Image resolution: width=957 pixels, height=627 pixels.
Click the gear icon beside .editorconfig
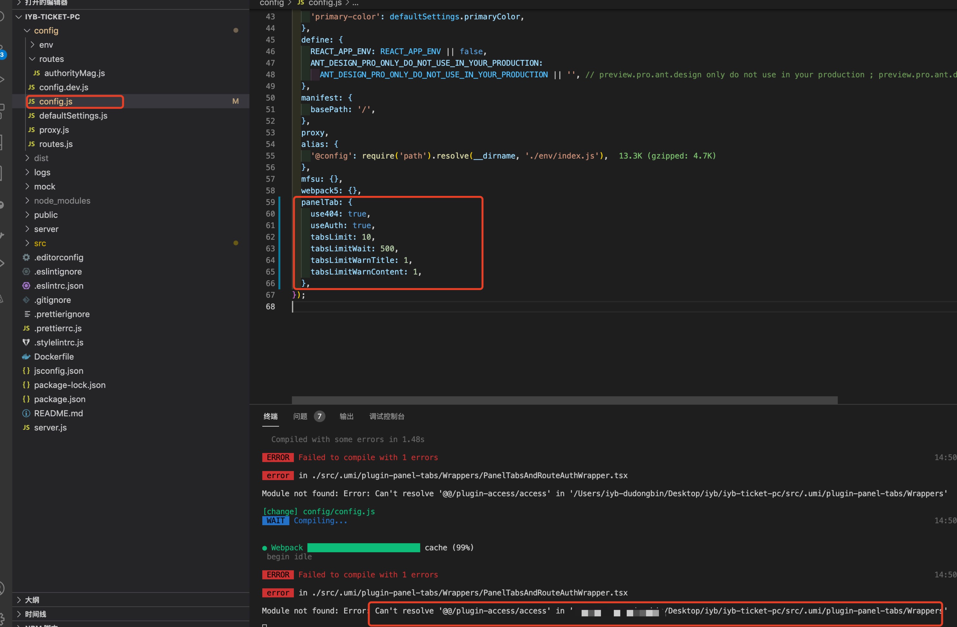(26, 257)
